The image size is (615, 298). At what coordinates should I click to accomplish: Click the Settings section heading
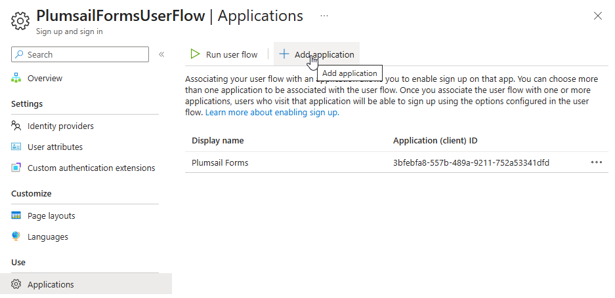click(27, 103)
